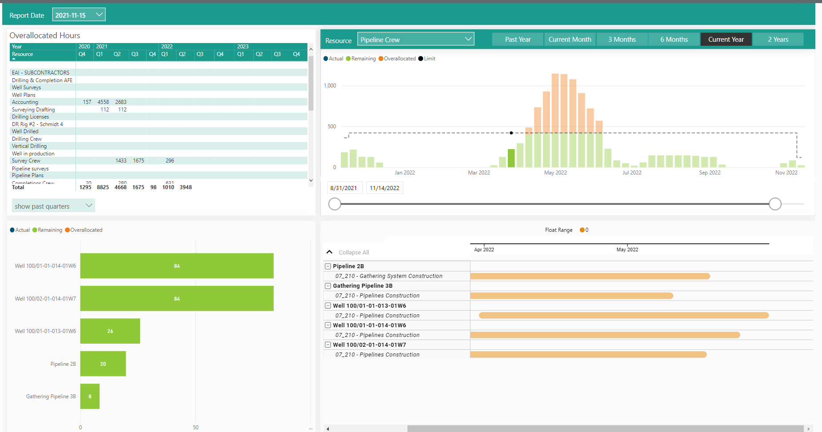The height and width of the screenshot is (432, 822).
Task: Click the Overallocated legend marker in chart
Action: tap(381, 59)
